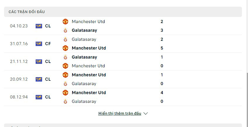
Task: Click Manchester Utd crest in 20.09.12 match
Action: pos(65,75)
